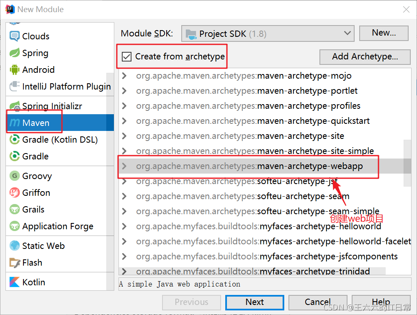The height and width of the screenshot is (315, 417).
Task: Click the Spring leaf icon
Action: [14, 53]
